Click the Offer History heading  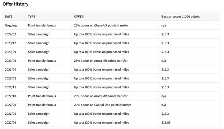coord(16,4)
